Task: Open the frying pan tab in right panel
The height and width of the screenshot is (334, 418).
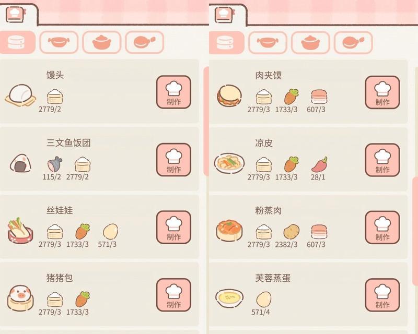Action: click(x=353, y=42)
